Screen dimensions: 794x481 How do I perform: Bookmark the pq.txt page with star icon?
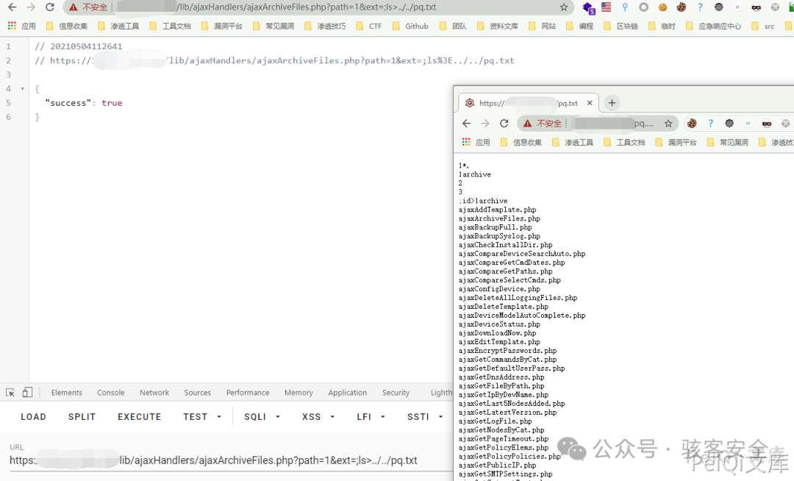tap(668, 124)
